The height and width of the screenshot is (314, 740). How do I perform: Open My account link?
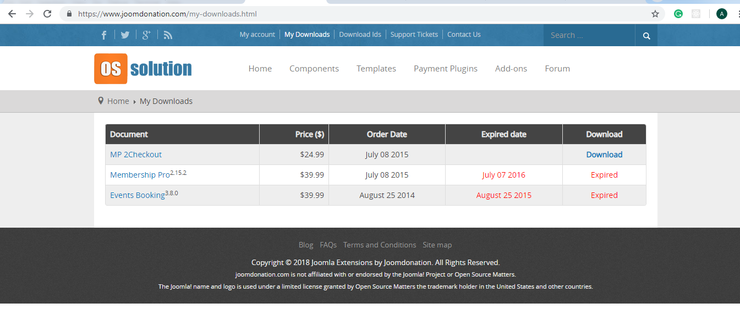click(x=257, y=34)
